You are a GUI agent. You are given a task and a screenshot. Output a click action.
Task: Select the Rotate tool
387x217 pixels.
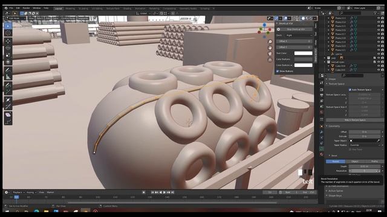click(x=8, y=48)
